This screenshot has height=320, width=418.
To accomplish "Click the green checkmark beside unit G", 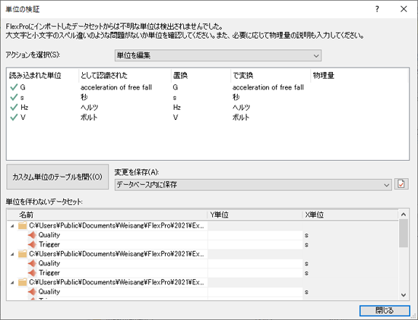I will coord(14,87).
